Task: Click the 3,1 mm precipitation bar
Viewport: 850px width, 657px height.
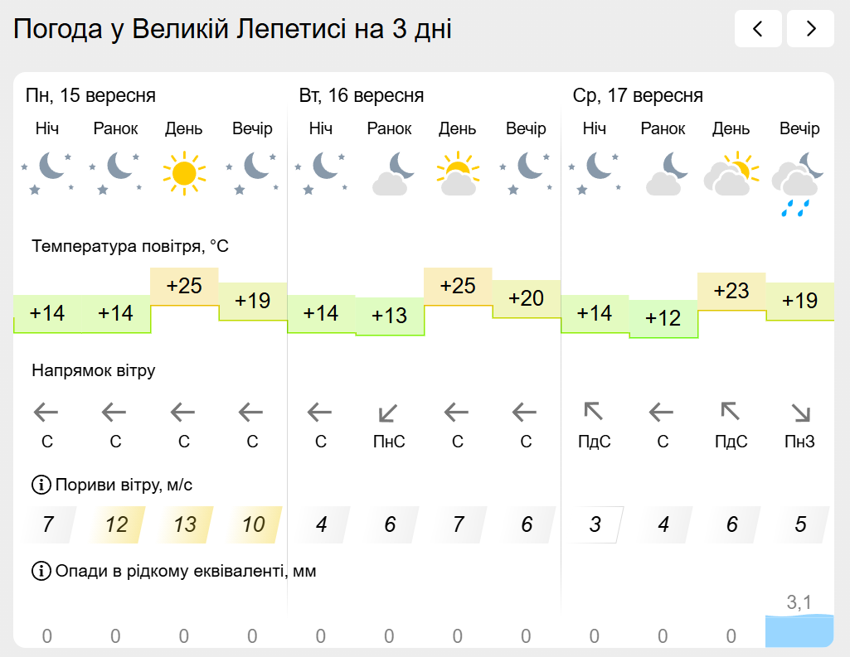Action: (799, 631)
